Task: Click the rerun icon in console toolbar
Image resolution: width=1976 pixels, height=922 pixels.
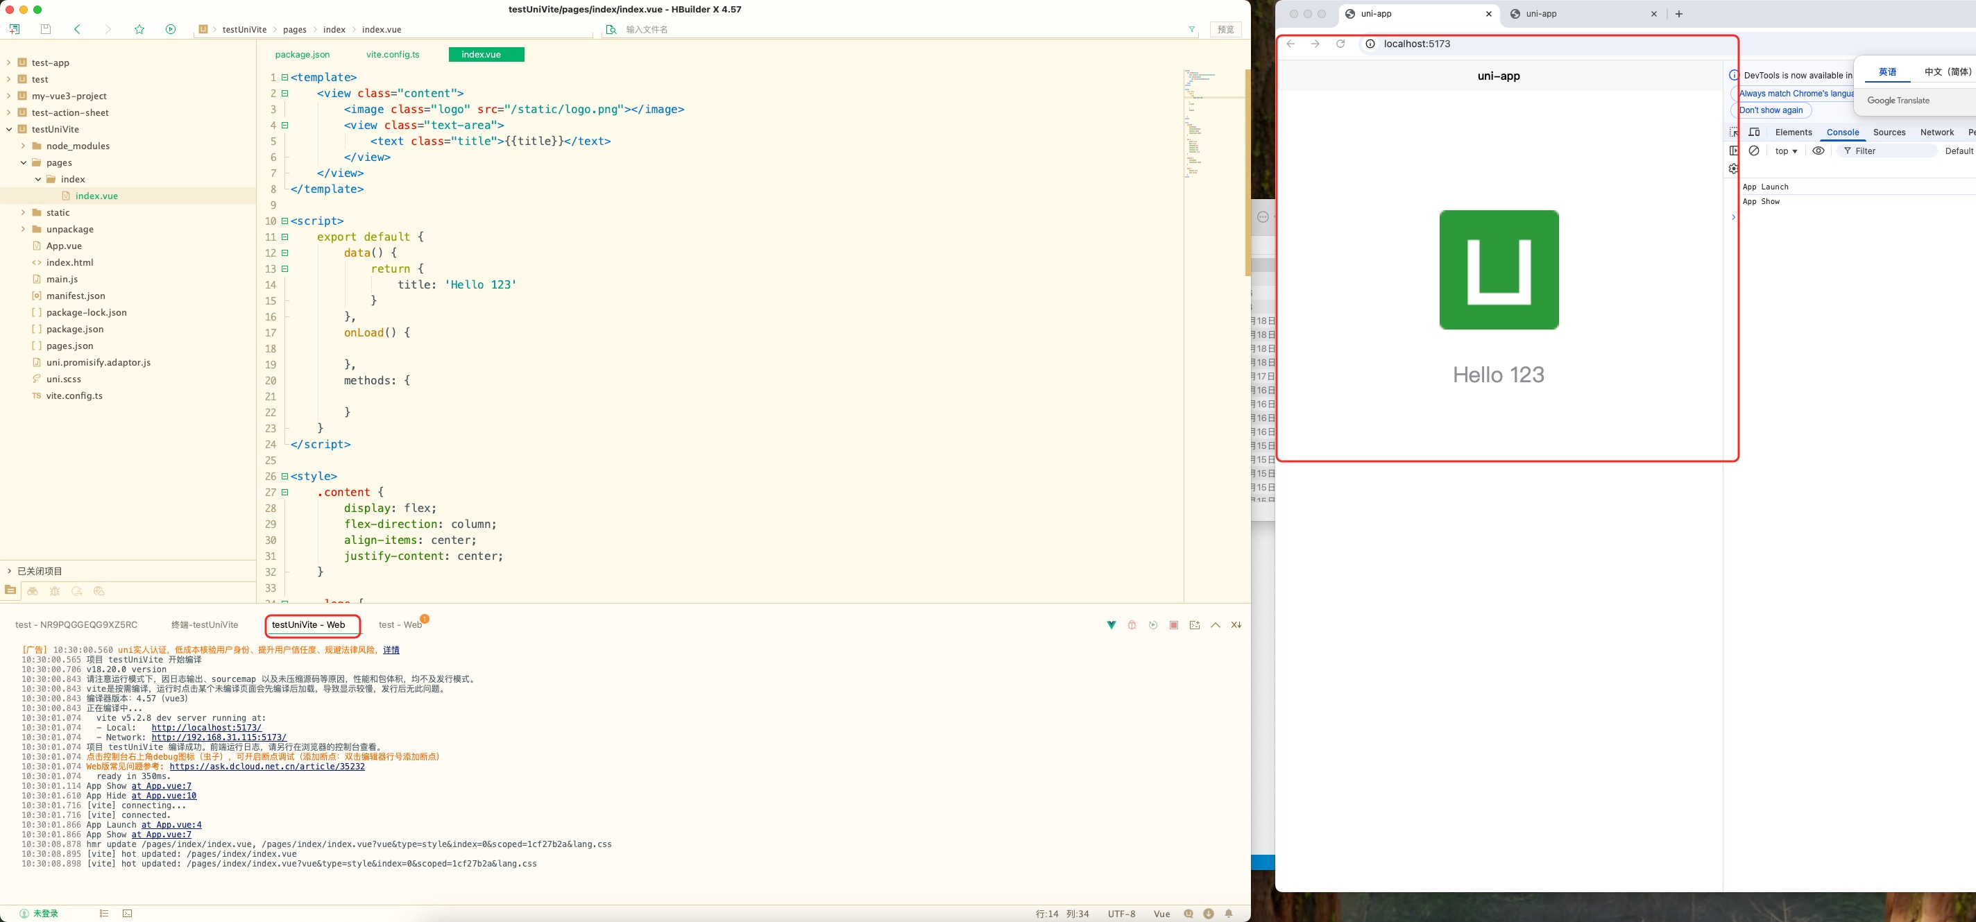Action: [1153, 625]
